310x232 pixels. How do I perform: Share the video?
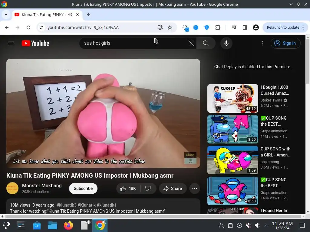point(173,188)
